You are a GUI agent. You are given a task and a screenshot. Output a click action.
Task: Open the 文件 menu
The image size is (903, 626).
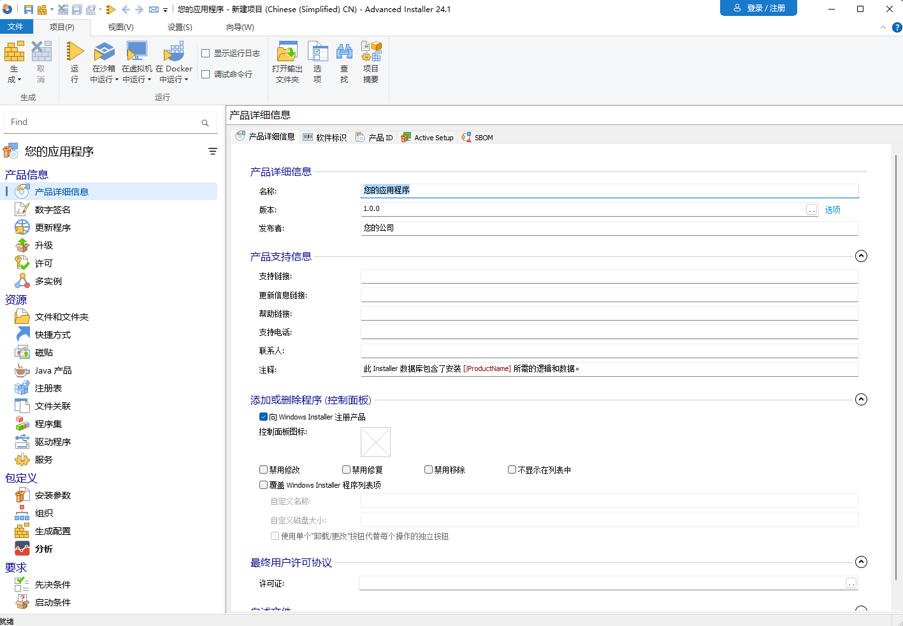pos(15,27)
